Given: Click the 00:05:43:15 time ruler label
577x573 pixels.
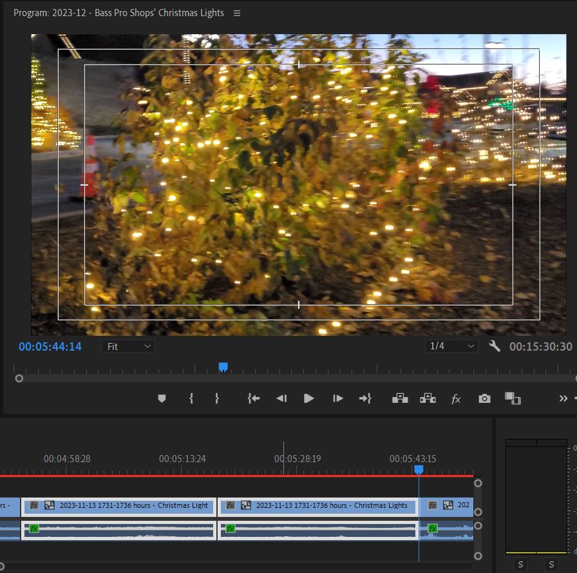Looking at the screenshot, I should 413,458.
